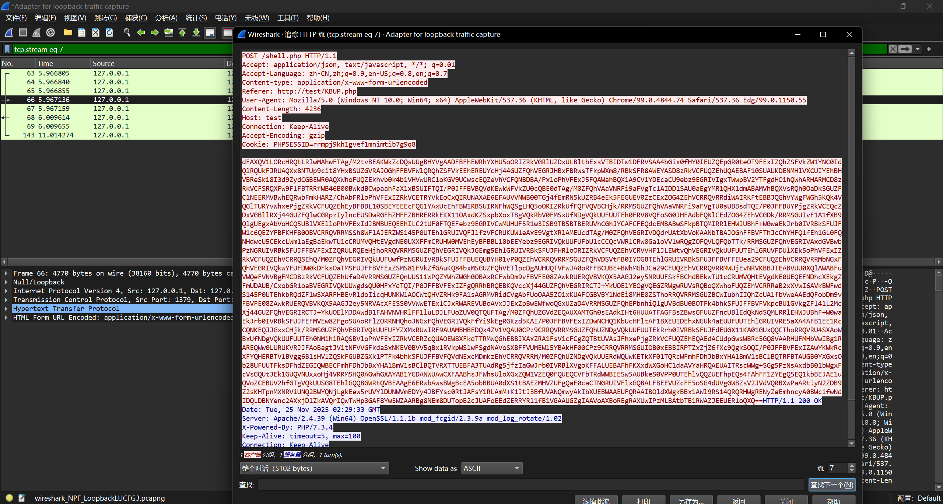The height and width of the screenshot is (504, 943).
Task: Open the Show data as ASCII dropdown
Action: click(x=491, y=468)
